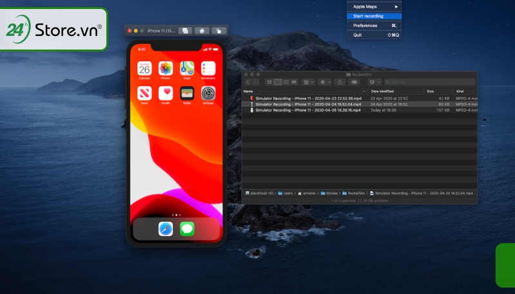515x294 pixels.
Task: Select Quit in the menu
Action: [x=374, y=35]
